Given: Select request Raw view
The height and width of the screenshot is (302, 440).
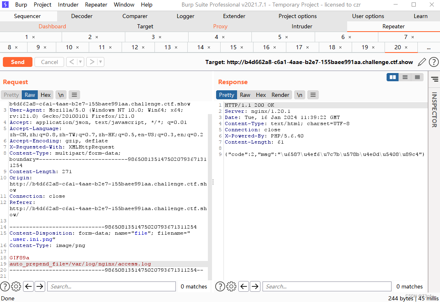Looking at the screenshot, I should (x=30, y=95).
